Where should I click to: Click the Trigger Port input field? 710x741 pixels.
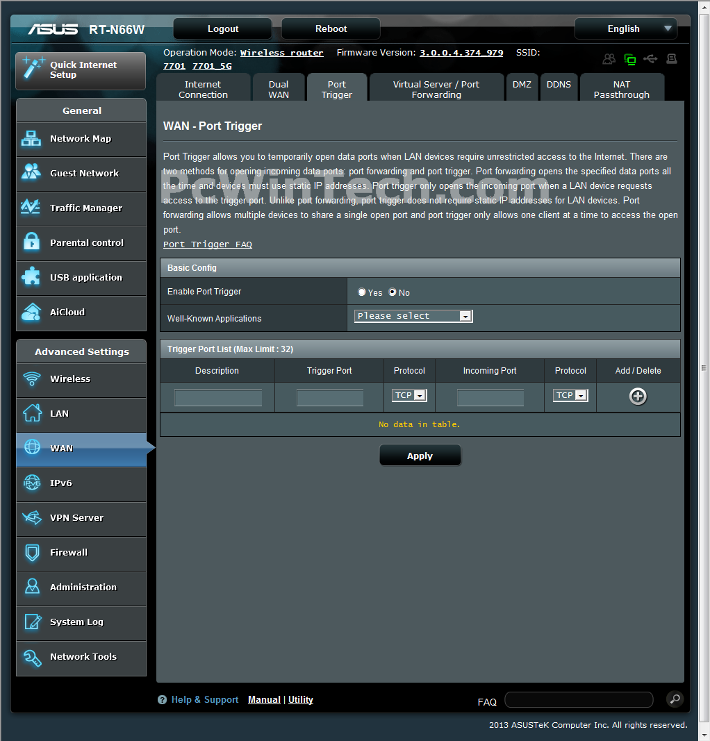pos(330,397)
